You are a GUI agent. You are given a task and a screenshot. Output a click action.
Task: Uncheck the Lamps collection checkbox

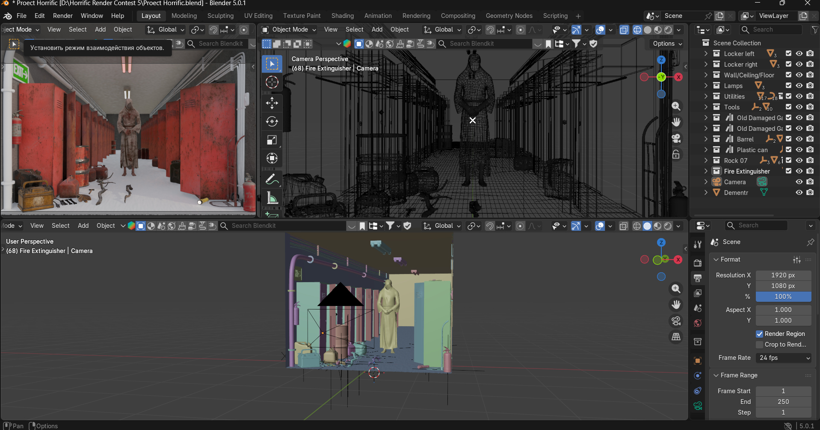[x=788, y=85]
